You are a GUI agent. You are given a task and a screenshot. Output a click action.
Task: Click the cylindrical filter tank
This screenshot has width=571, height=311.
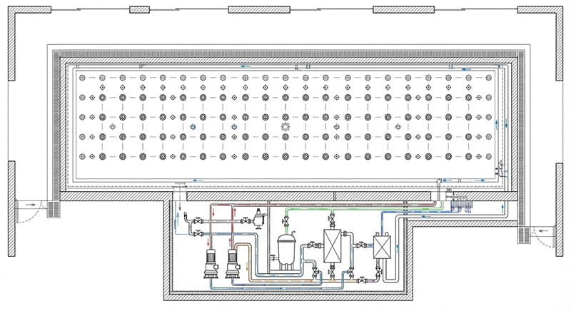click(x=287, y=250)
